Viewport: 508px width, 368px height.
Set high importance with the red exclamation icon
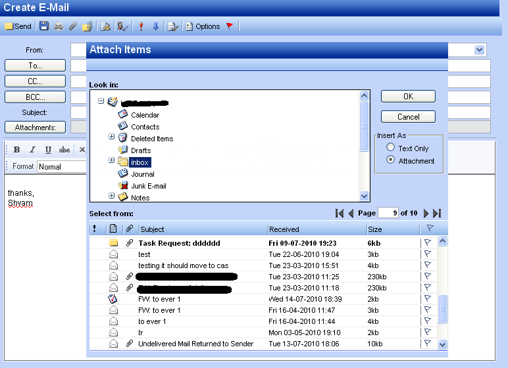(141, 26)
